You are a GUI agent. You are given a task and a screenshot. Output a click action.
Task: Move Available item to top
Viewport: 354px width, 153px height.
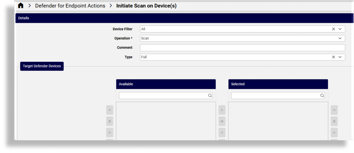tap(110, 121)
